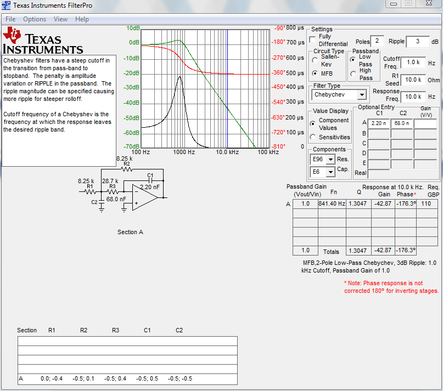Viewport: 443px width, 391px height.
Task: Click the black group delay curve peak
Action: pyautogui.click(x=180, y=77)
